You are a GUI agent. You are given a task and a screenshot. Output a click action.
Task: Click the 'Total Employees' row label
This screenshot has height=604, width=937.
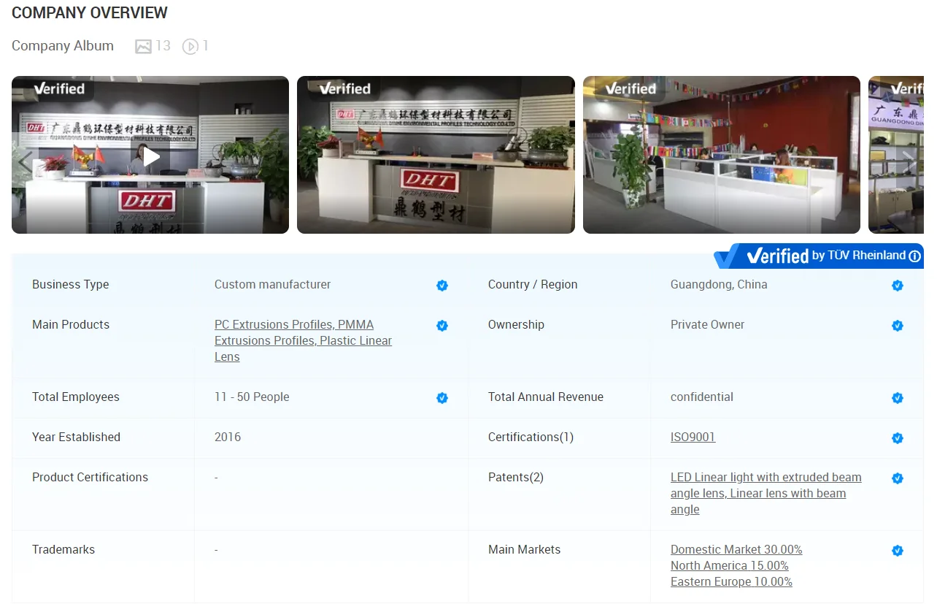tap(76, 397)
